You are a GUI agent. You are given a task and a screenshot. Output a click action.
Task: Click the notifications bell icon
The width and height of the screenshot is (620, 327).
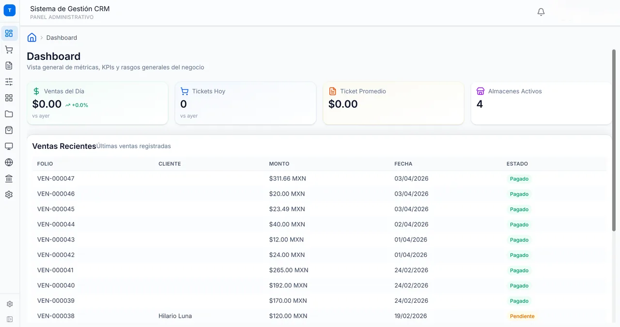point(541,12)
